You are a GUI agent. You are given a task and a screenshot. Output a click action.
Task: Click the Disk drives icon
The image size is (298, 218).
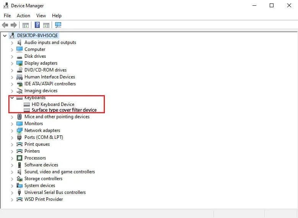(20, 57)
